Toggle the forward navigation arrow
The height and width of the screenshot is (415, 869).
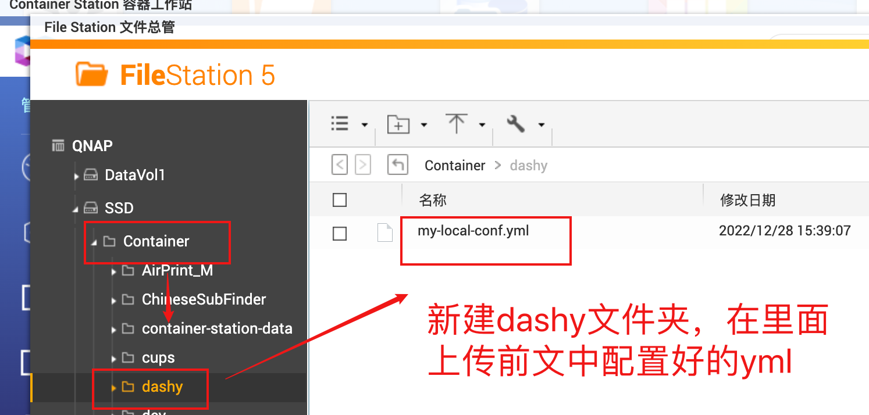click(363, 164)
